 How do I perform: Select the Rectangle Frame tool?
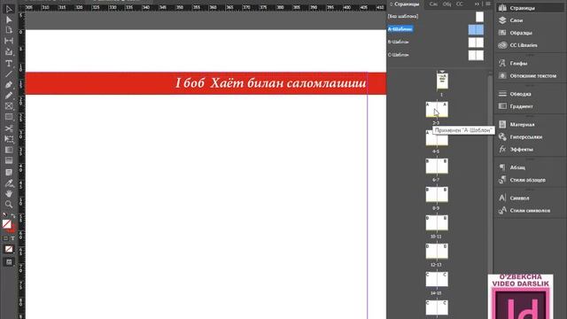pos(9,106)
